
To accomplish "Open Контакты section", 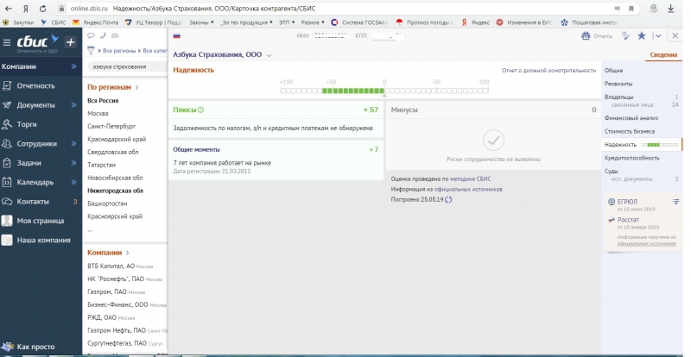I will [33, 202].
